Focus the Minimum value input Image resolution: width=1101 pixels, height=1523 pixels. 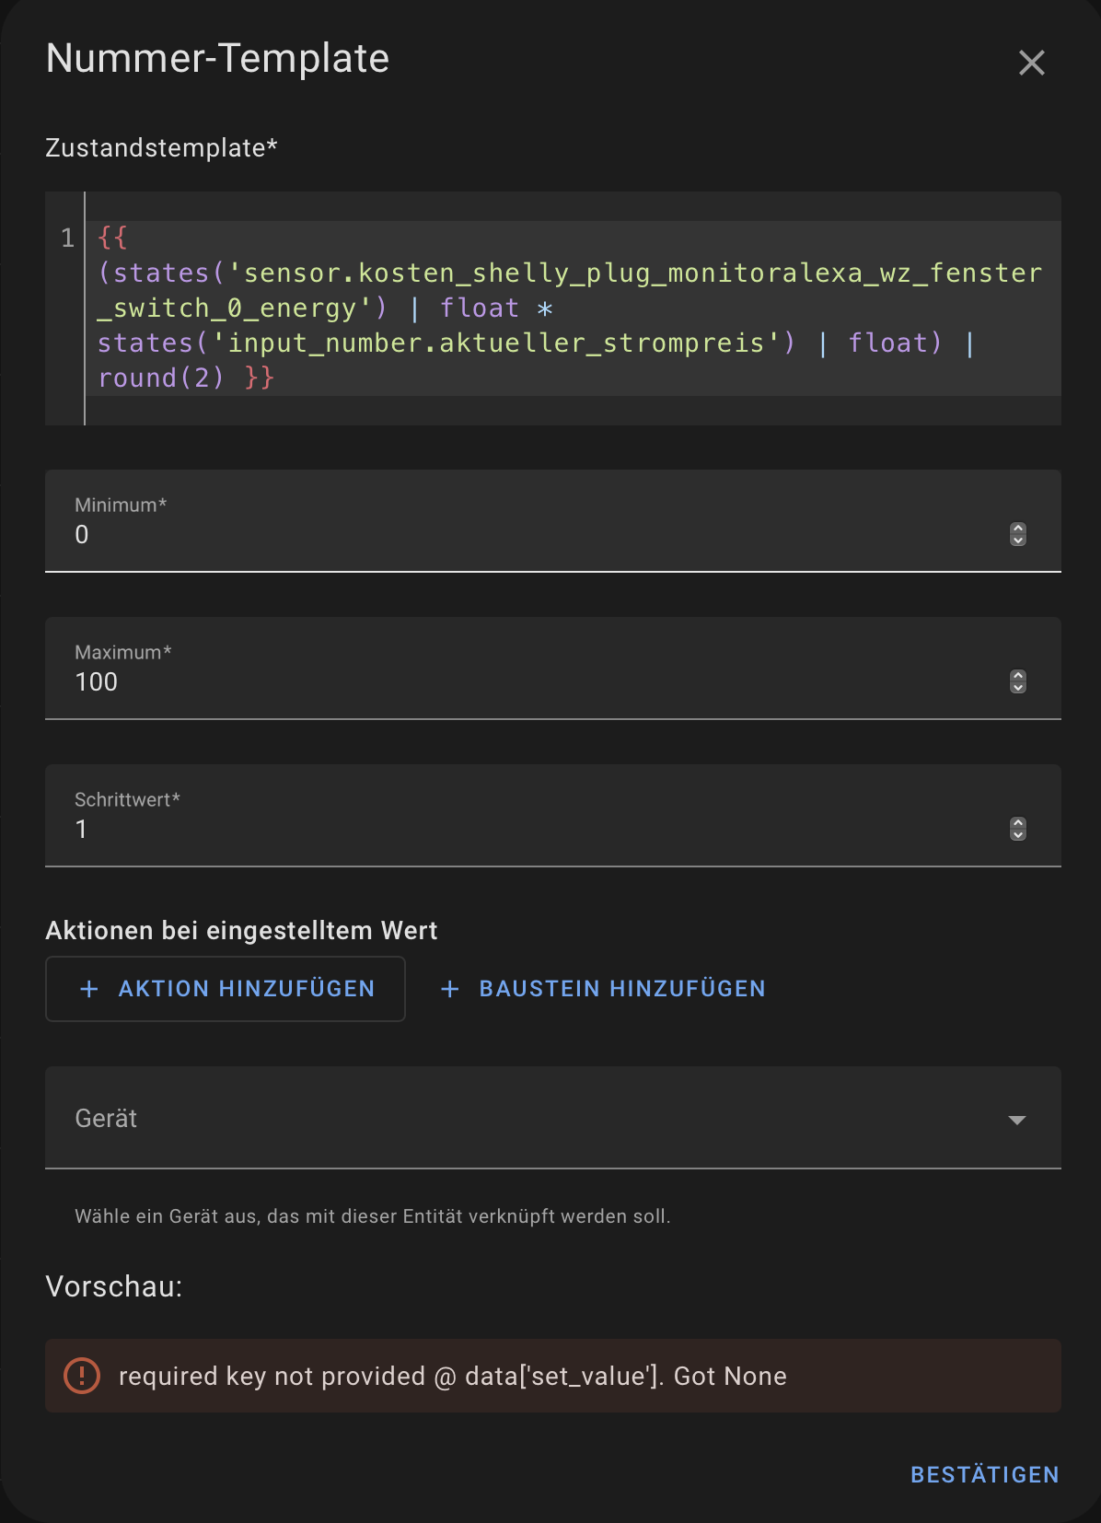coord(539,534)
